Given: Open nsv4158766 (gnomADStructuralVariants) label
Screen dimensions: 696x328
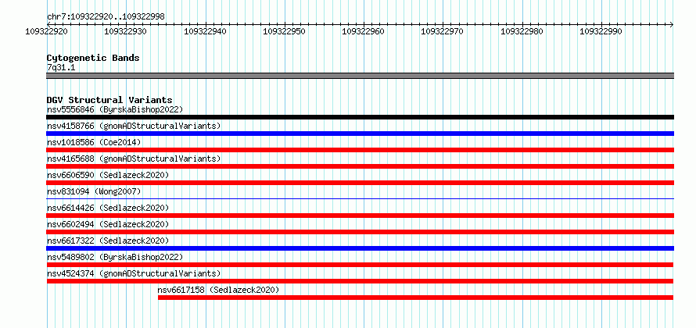Looking at the screenshot, I should (134, 126).
